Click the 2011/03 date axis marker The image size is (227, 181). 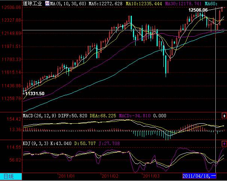[x=151, y=176]
